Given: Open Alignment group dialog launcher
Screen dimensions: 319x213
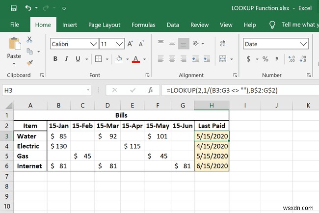Looking at the screenshot, I should click(x=235, y=75).
